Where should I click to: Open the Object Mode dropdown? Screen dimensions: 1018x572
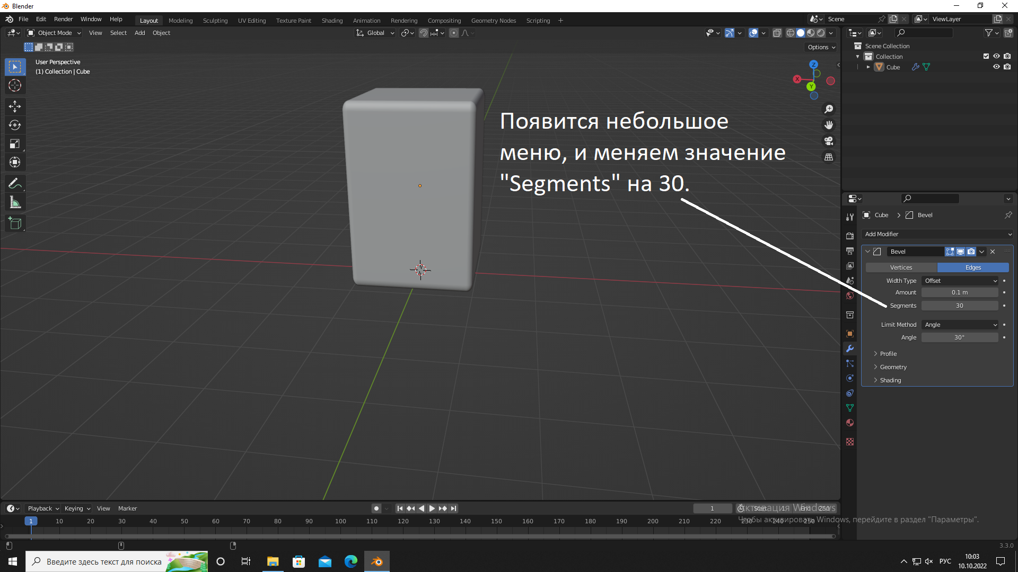(54, 33)
